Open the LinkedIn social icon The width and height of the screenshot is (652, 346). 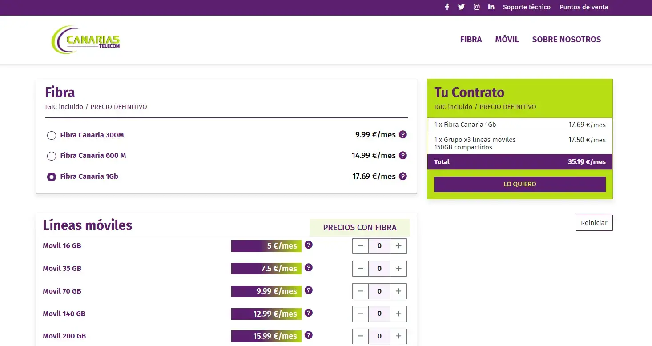[491, 7]
